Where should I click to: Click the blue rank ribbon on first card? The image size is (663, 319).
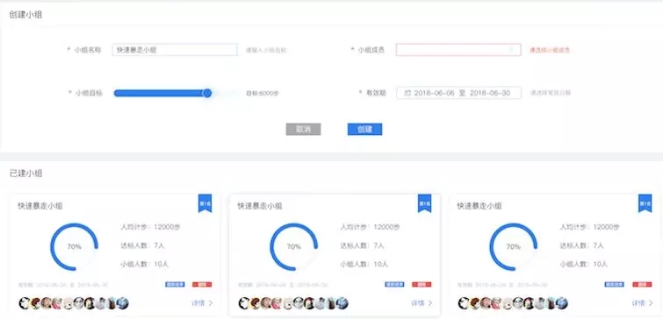point(205,203)
